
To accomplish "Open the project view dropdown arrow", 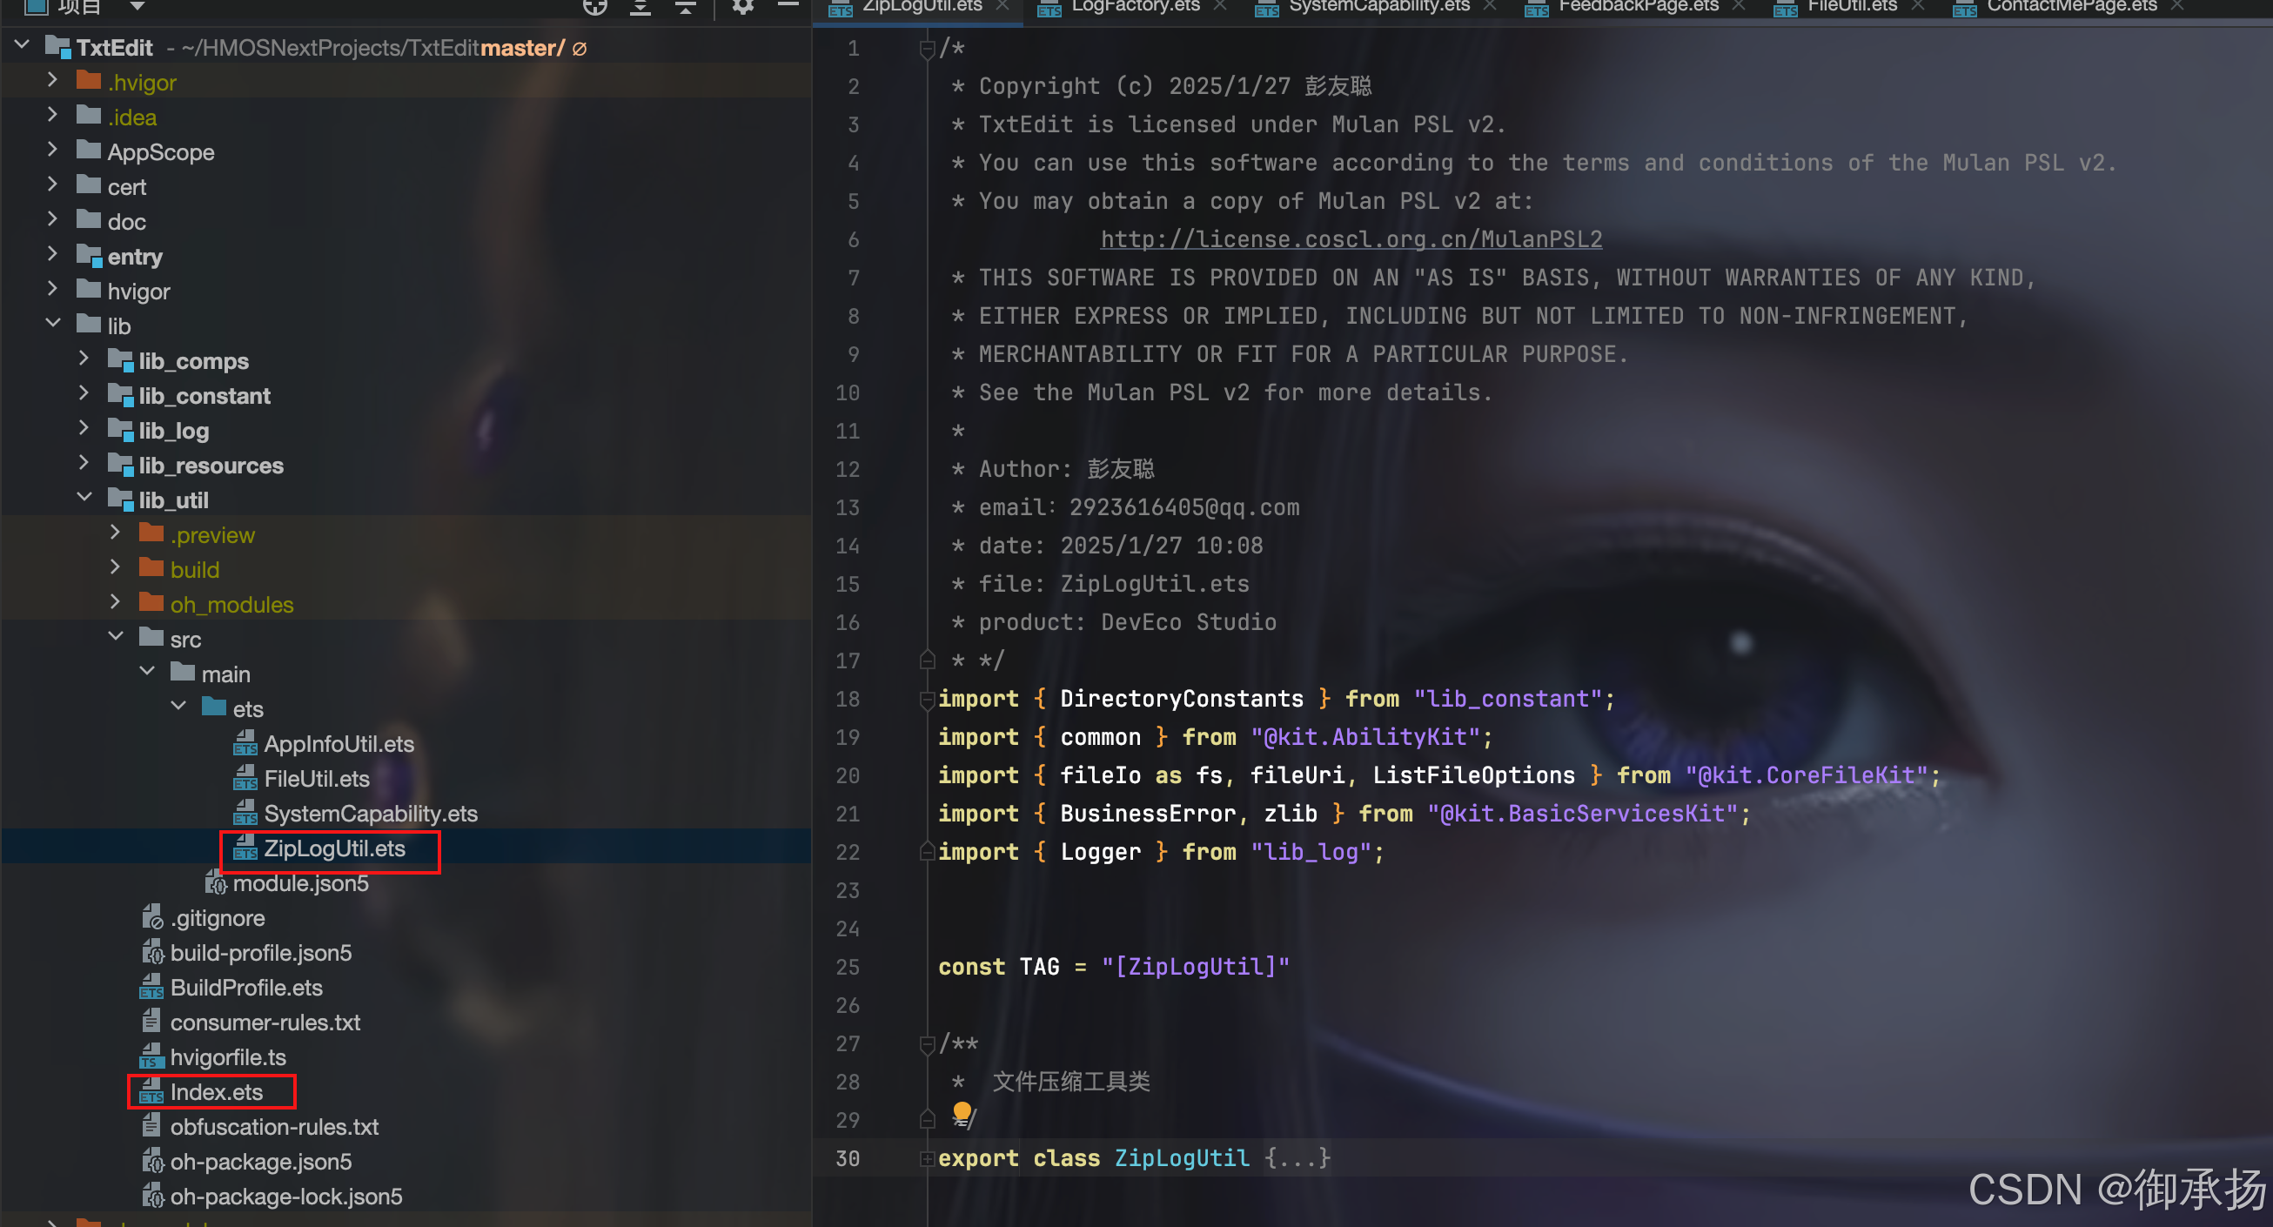I will 137,7.
